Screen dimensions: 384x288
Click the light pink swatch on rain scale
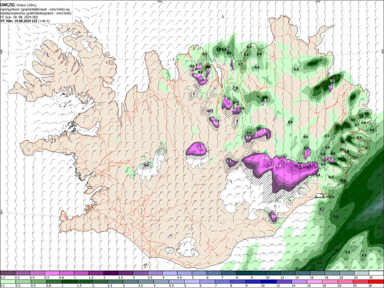(x=314, y=281)
